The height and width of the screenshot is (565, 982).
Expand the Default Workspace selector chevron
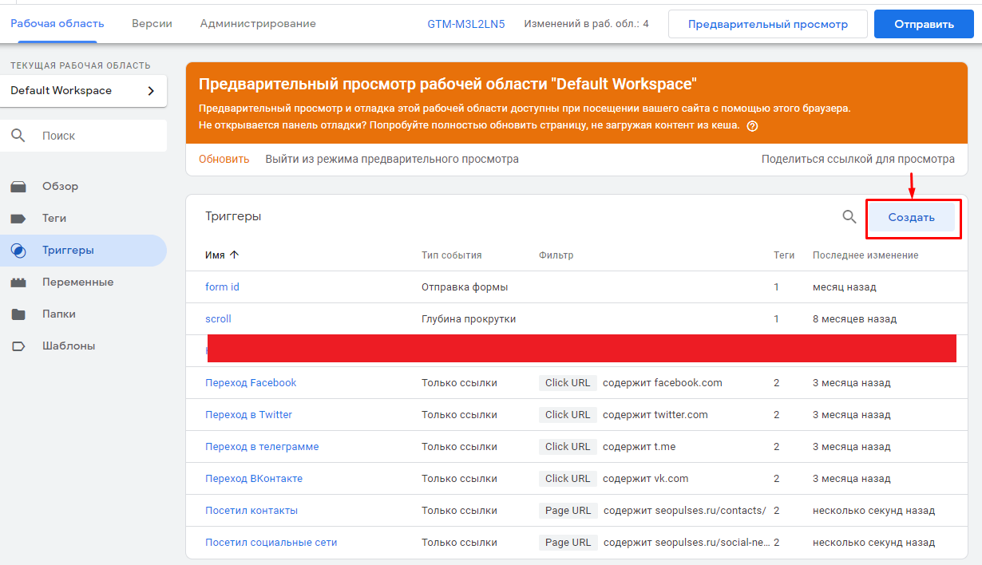[x=151, y=91]
